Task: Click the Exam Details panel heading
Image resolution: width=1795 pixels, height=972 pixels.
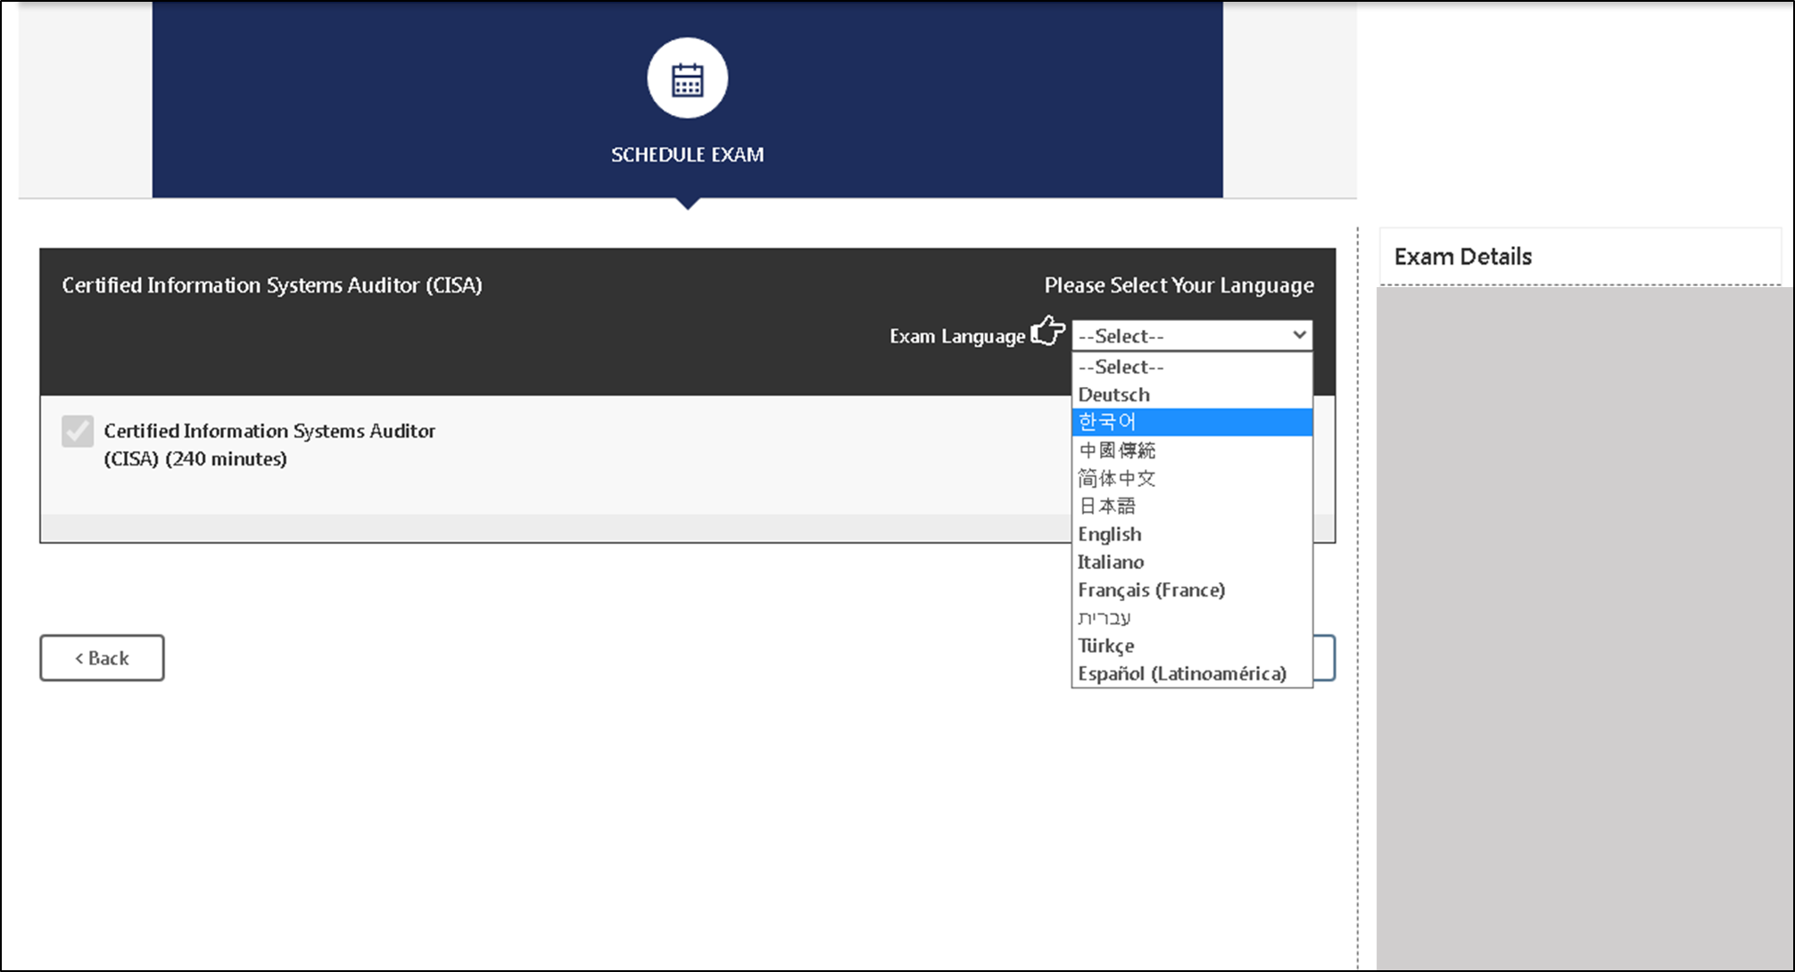Action: (1462, 257)
